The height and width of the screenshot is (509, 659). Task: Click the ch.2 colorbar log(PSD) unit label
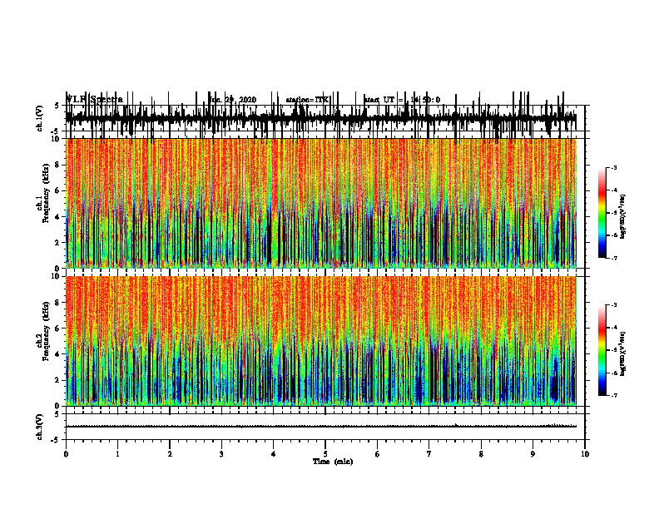click(x=623, y=353)
